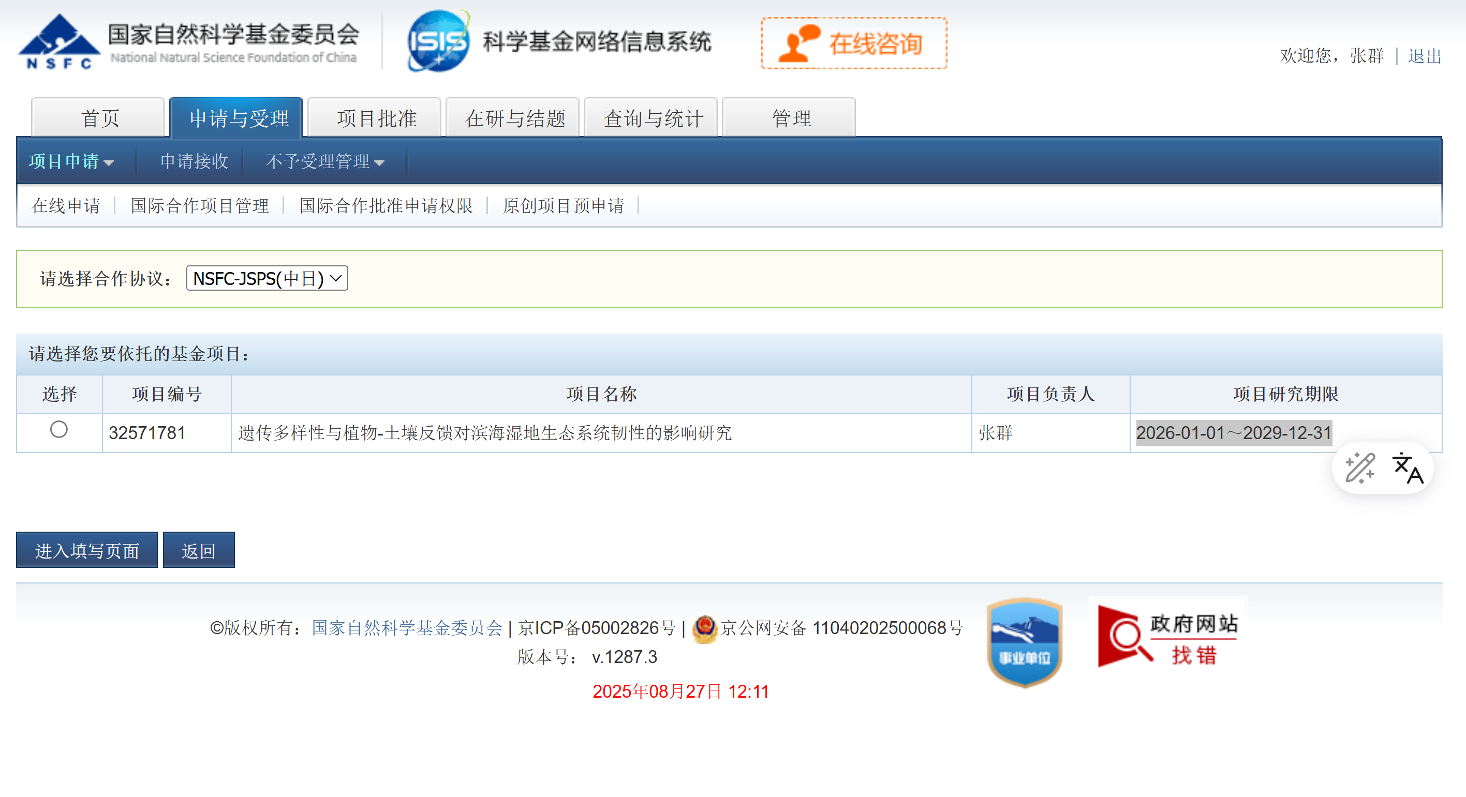Screen dimensions: 1466x797
Task: Expand the 不予受理管理 dropdown menu
Action: pos(324,161)
